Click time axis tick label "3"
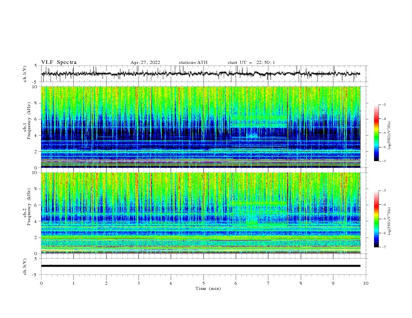This screenshot has height=318, width=412. (138, 283)
